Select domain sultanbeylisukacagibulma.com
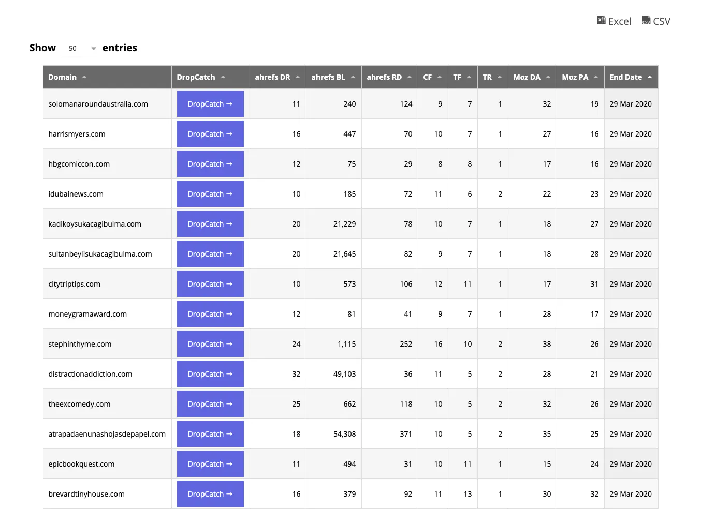Screen dimensions: 701x509 [x=100, y=254]
